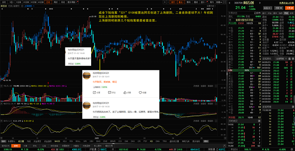Open 设置均线 dropdown

point(211,6)
